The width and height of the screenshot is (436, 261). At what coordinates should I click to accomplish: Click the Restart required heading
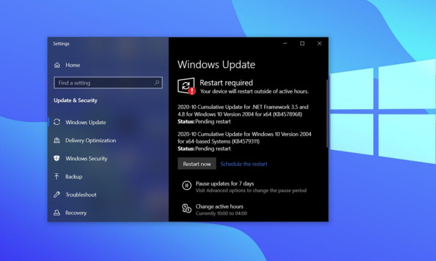point(226,82)
